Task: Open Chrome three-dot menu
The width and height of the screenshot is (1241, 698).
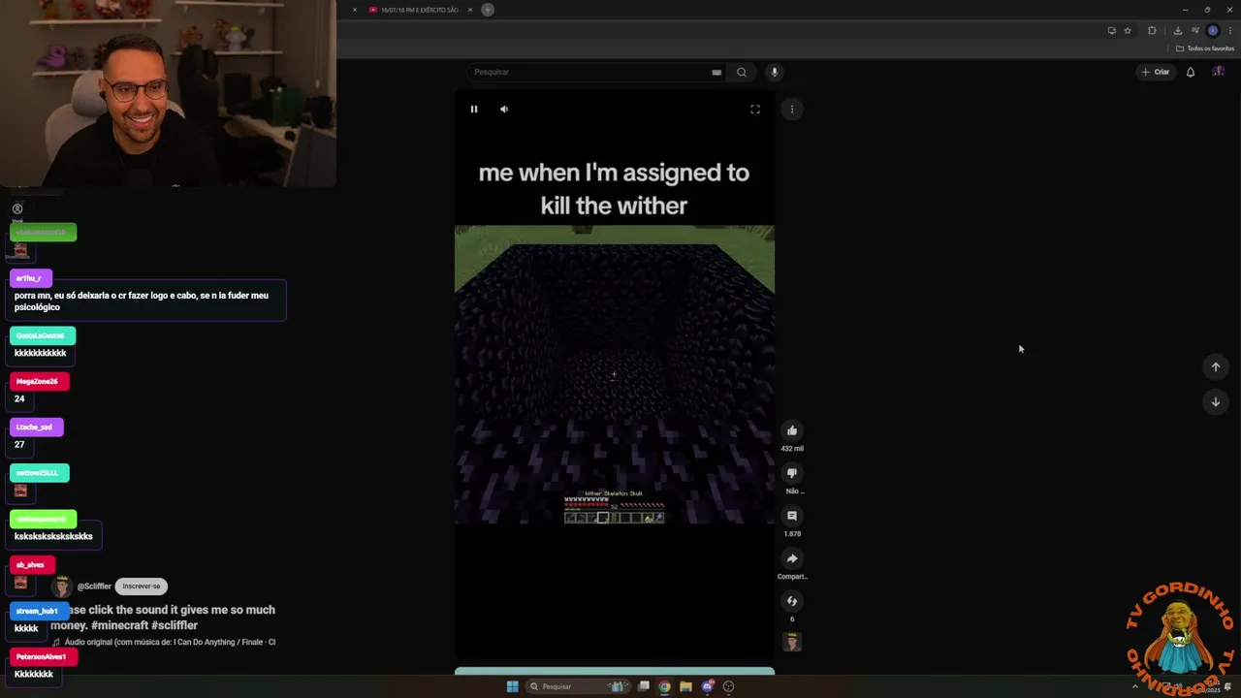Action: tap(1230, 30)
